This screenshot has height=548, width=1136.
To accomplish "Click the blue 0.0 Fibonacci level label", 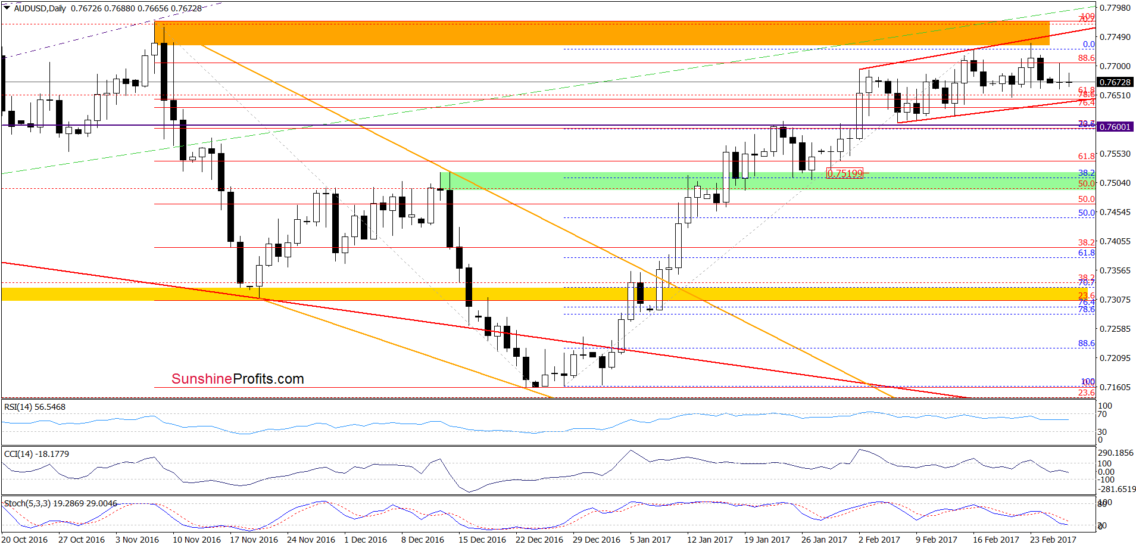I will 1089,44.
